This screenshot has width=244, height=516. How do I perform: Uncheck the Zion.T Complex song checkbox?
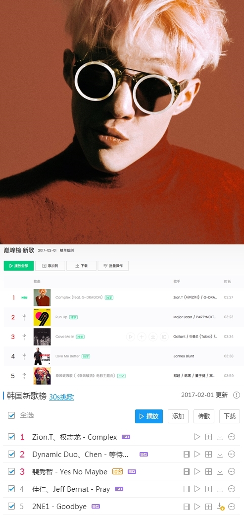click(11, 437)
